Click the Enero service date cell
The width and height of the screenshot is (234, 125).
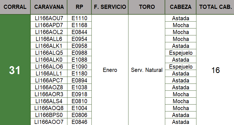pyautogui.click(x=110, y=70)
